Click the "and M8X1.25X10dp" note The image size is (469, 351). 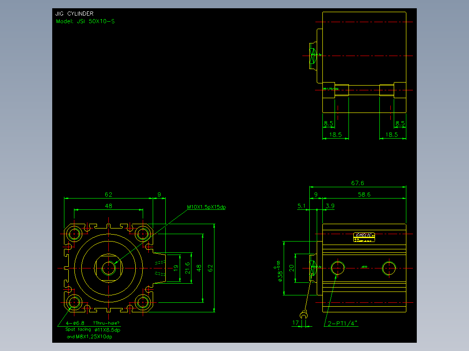[90, 337]
